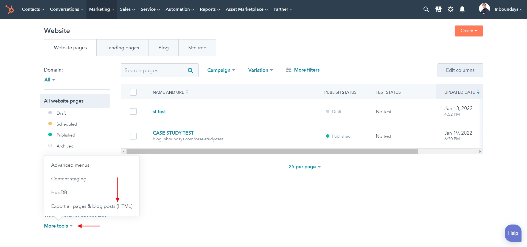Click the Create button

(469, 31)
